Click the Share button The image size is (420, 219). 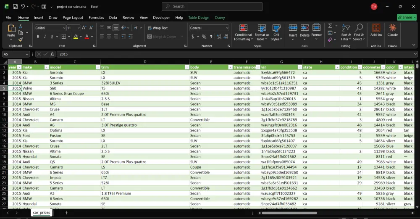(407, 17)
